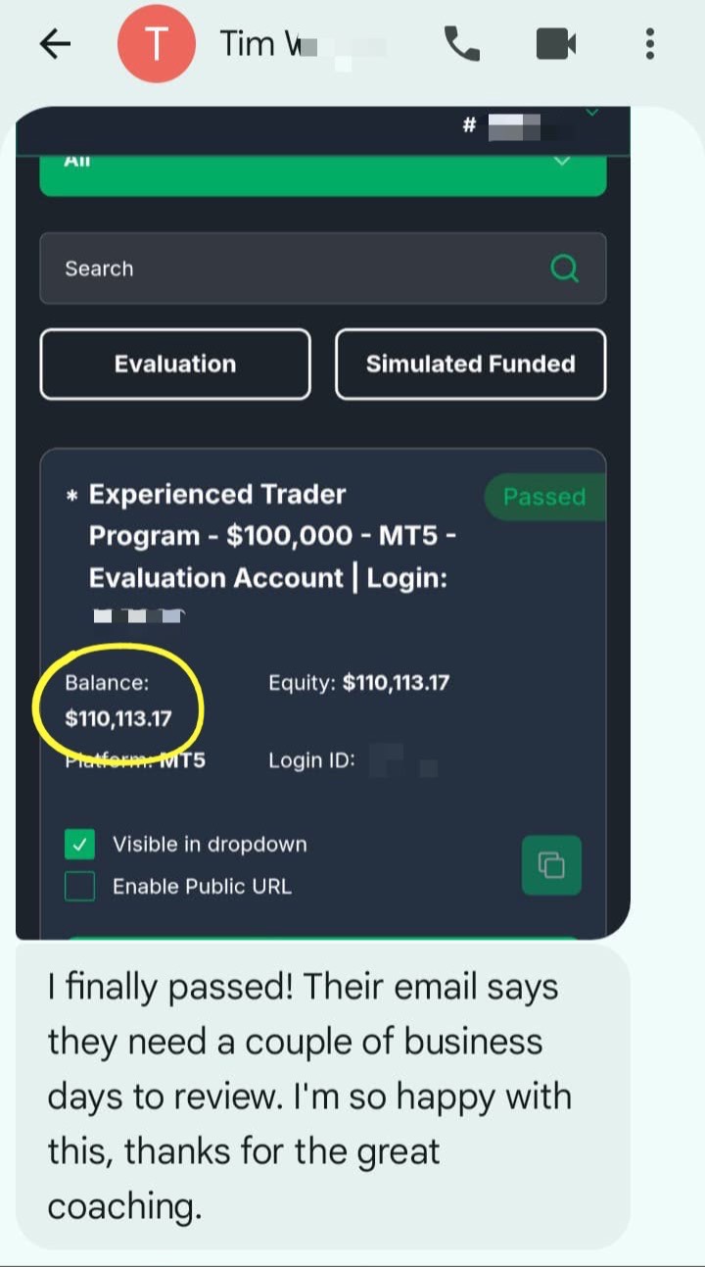The image size is (705, 1267).
Task: Tap the 'I finally passed!' message bubble
Action: 323,1096
